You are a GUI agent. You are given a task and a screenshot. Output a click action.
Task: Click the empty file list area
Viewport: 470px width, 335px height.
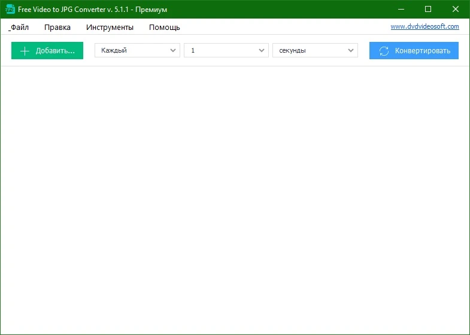tap(235, 200)
